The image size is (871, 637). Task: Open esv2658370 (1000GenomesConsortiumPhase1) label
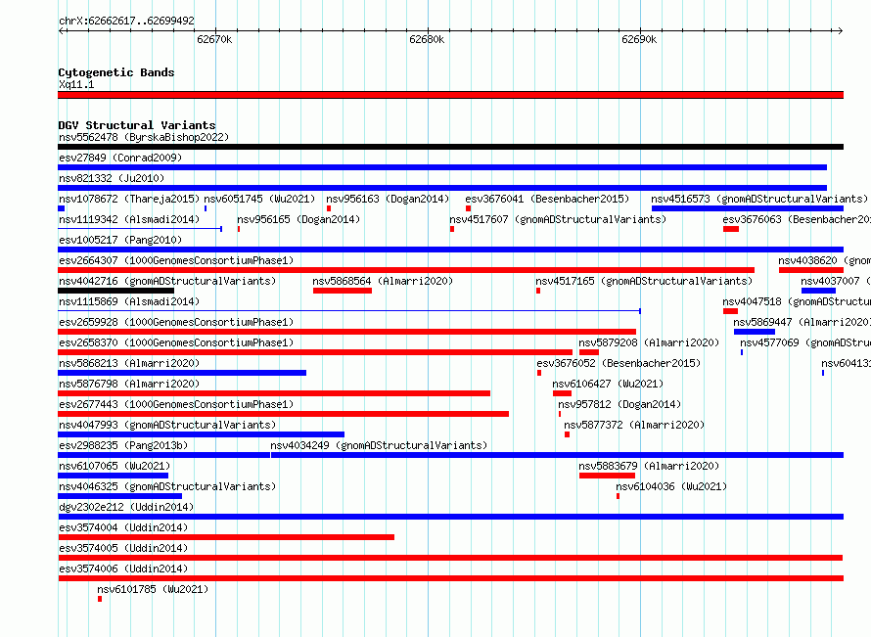(176, 342)
